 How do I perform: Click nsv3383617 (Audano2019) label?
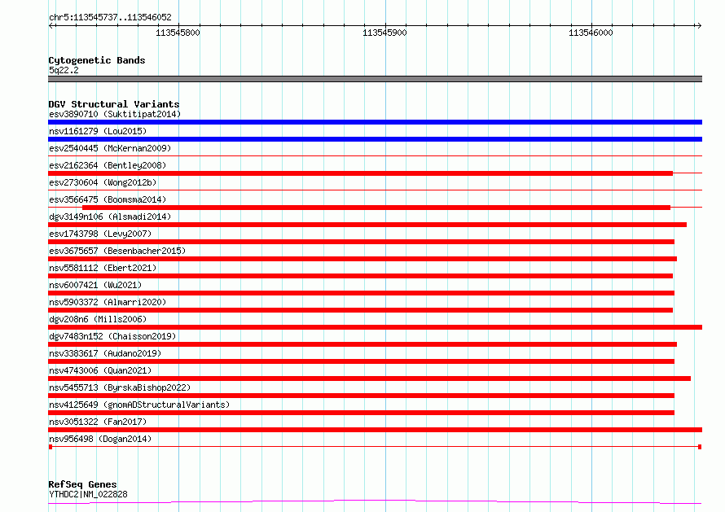coord(105,353)
